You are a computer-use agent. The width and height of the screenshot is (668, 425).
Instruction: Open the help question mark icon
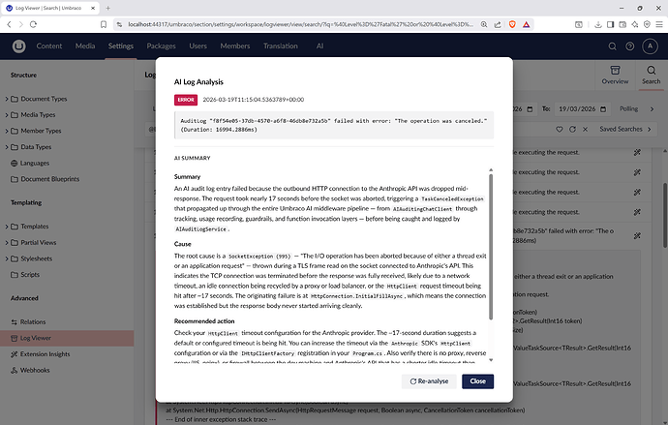click(x=629, y=46)
